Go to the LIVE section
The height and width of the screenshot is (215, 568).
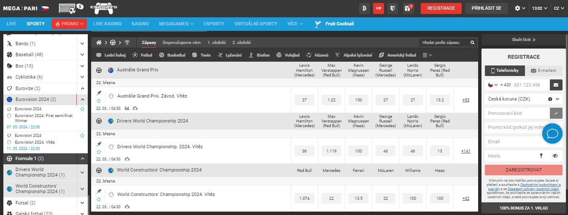tap(11, 24)
